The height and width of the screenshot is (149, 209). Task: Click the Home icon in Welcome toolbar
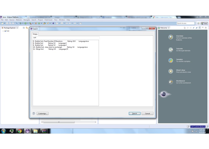(x=185, y=28)
